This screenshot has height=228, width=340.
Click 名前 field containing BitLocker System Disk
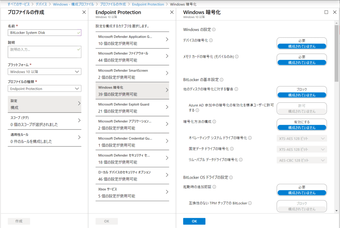44,33
